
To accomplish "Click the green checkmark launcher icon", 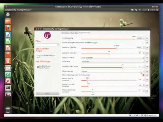I will pos(8,75).
